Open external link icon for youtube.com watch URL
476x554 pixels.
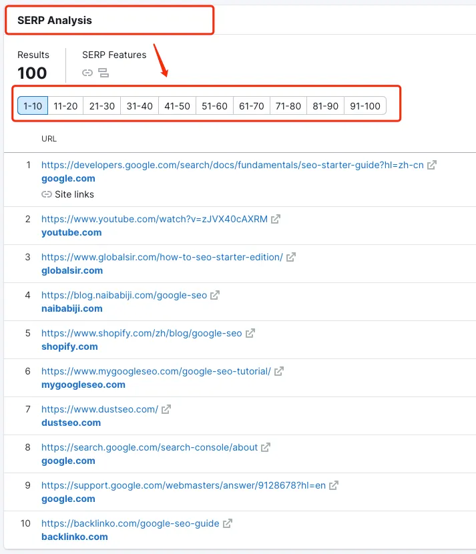pyautogui.click(x=276, y=219)
